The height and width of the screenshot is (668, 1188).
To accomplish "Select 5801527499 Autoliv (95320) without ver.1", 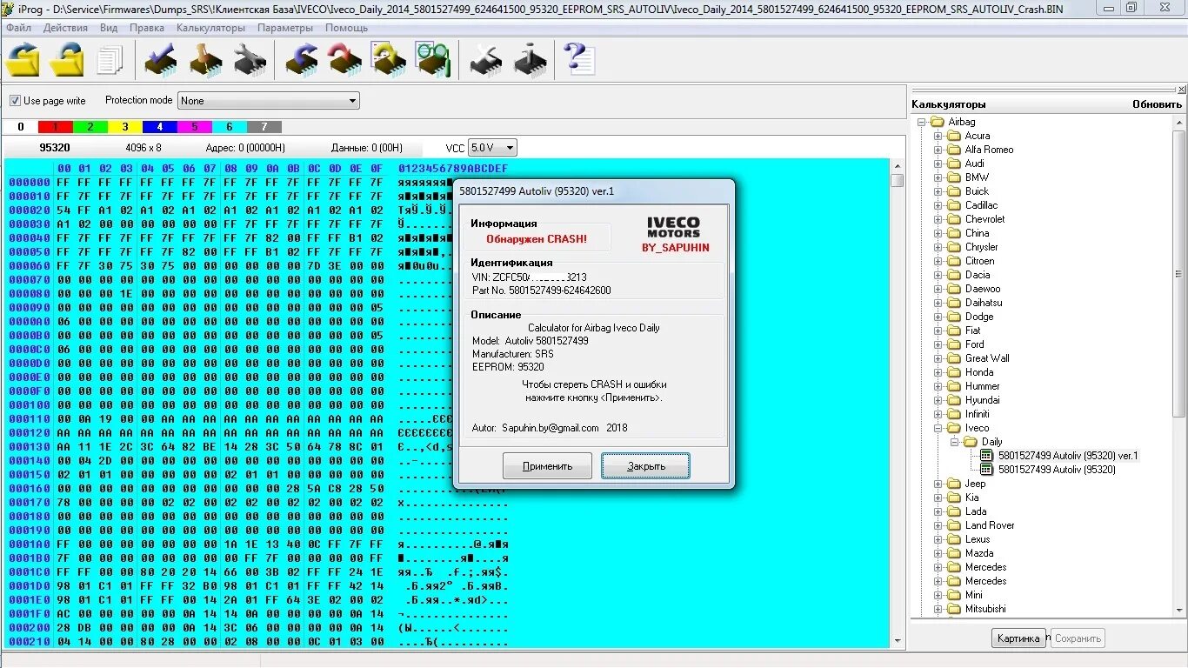I will [x=1057, y=470].
